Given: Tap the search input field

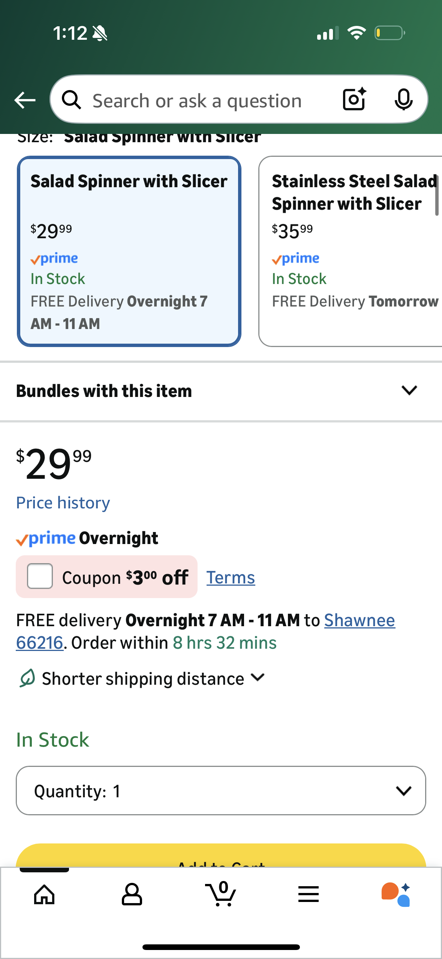Looking at the screenshot, I should point(210,101).
